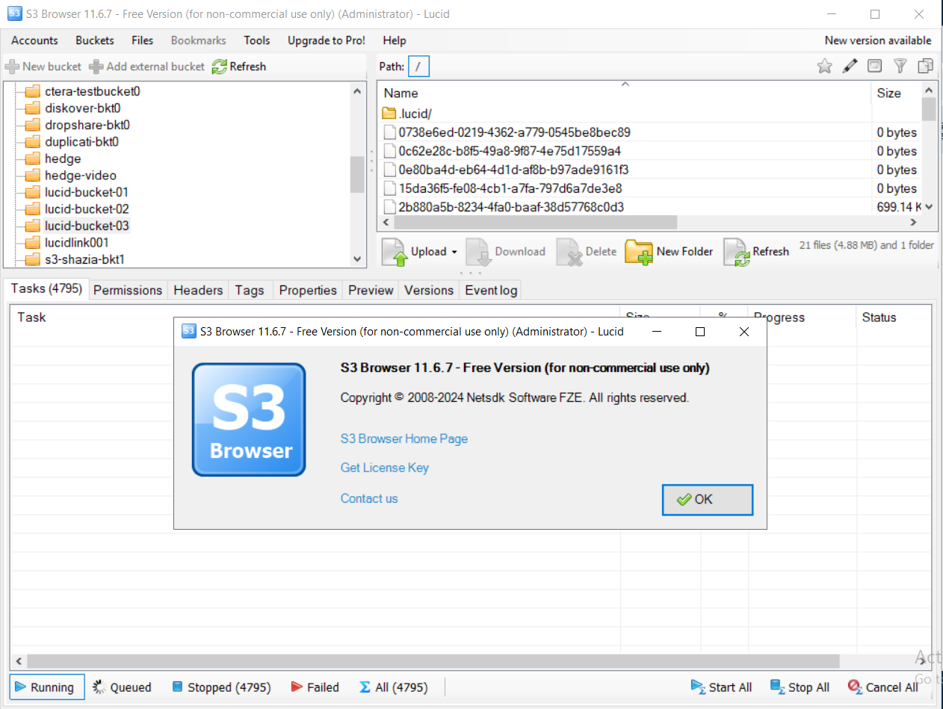Viewport: 943px width, 709px height.
Task: Click bucket tree scroll down arrow
Action: tap(357, 258)
